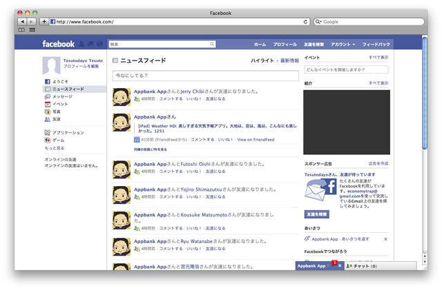Switch to the ハイライト feed view
442x290 pixels.
click(262, 61)
